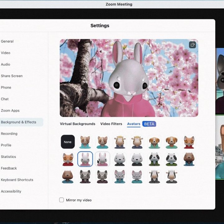Open Phone settings in the sidebar
The image size is (224, 224).
(x=6, y=87)
